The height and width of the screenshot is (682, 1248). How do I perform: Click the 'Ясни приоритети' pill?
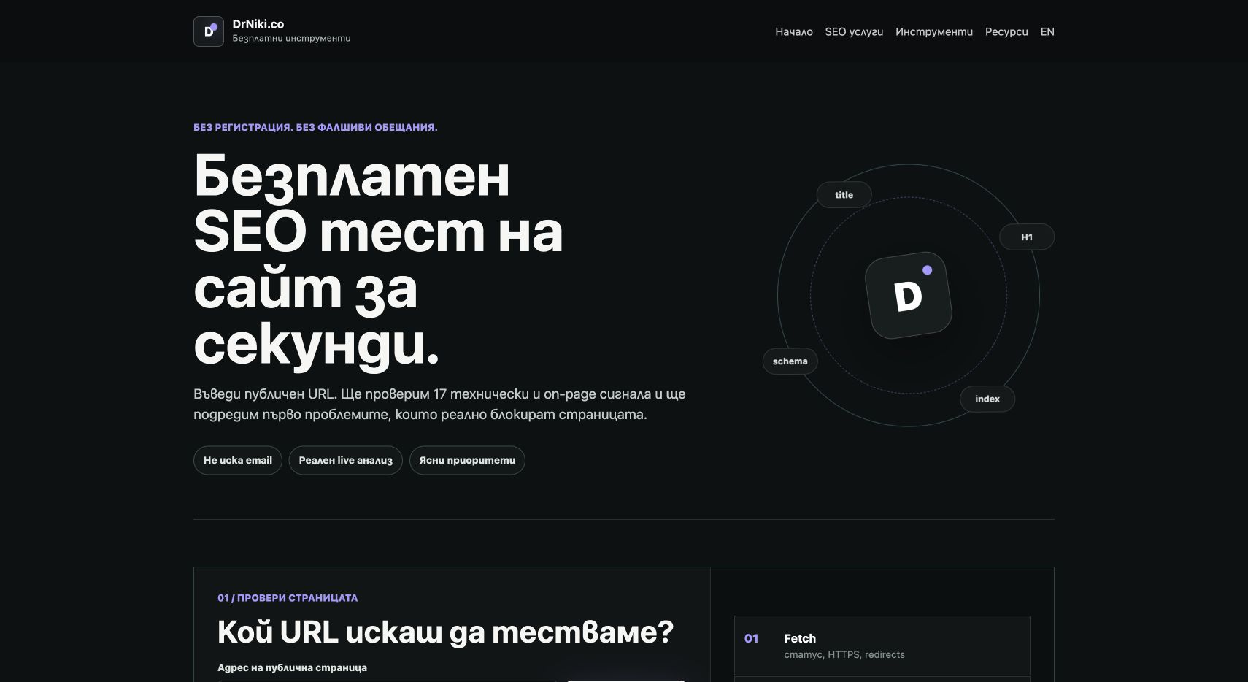[467, 460]
